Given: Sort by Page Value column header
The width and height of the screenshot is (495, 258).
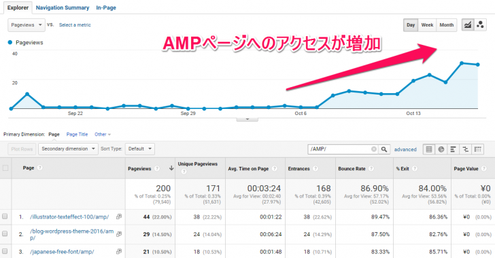Looking at the screenshot, I should (x=466, y=169).
